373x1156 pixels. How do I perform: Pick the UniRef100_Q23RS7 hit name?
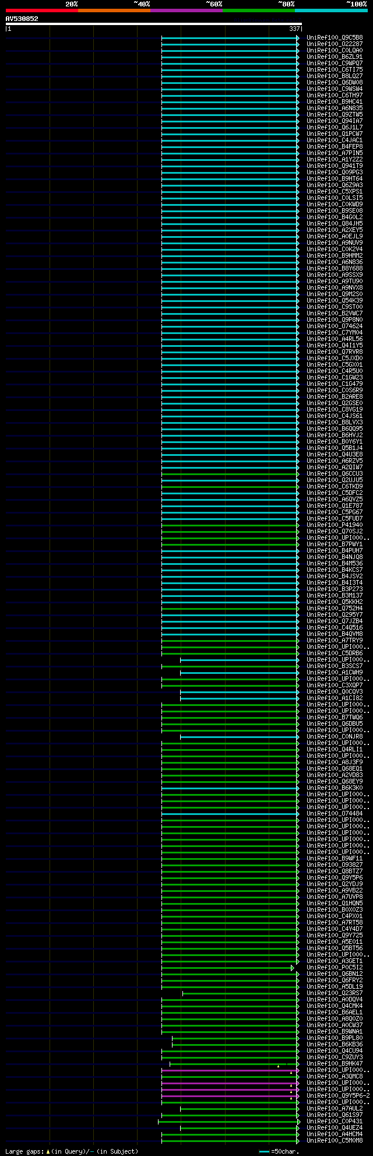point(335,993)
